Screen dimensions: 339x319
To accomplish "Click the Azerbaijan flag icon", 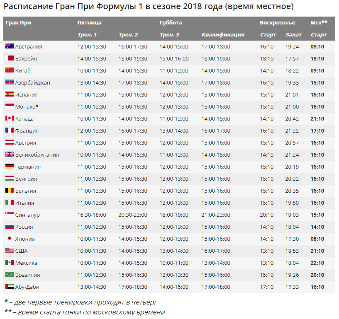I will (10, 82).
